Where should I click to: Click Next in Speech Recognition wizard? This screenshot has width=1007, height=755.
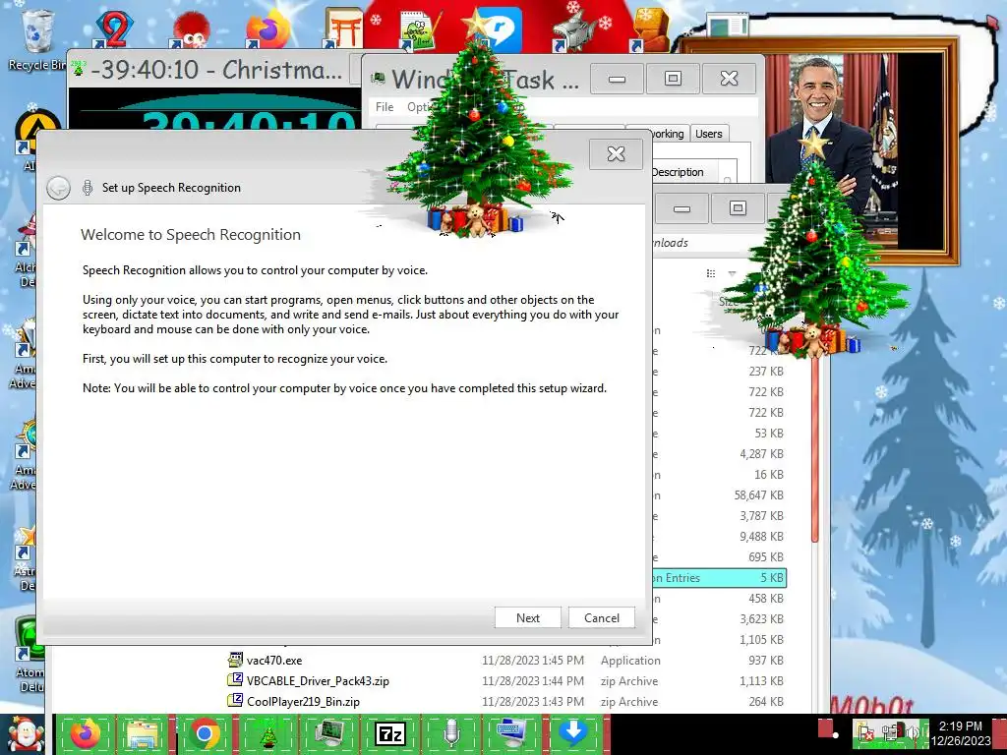pyautogui.click(x=528, y=617)
